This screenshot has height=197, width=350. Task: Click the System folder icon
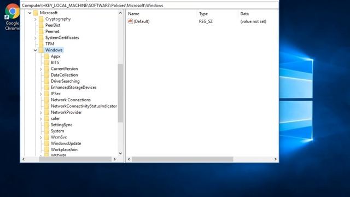[46, 131]
